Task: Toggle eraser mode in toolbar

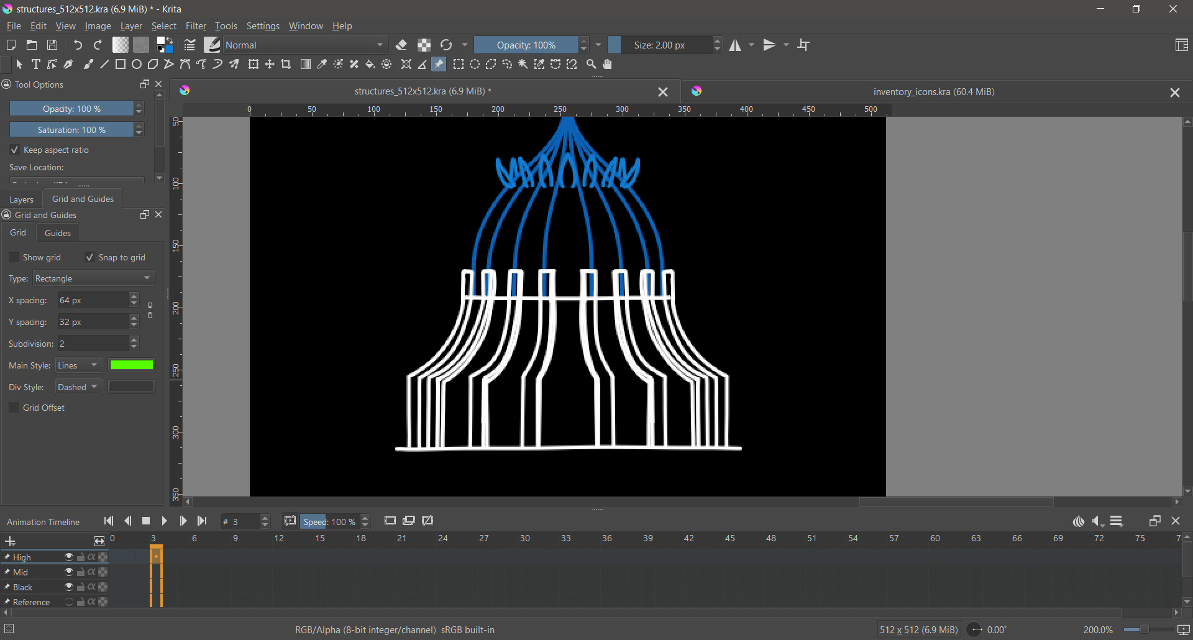Action: point(401,45)
